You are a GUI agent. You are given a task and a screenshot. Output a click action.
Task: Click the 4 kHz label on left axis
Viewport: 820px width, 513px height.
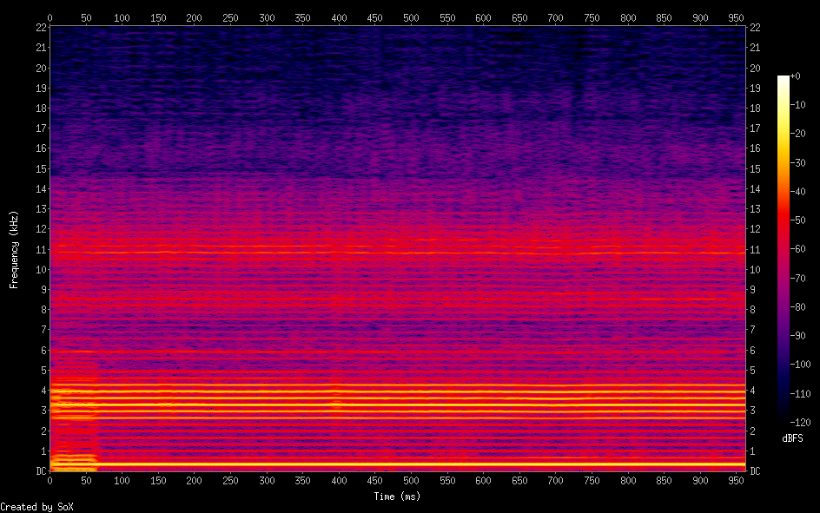[43, 391]
